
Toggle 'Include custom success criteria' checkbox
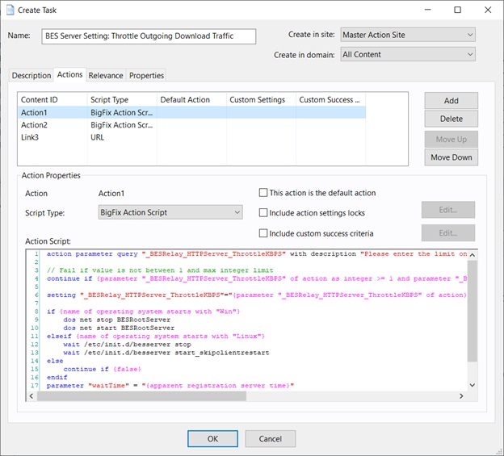pos(263,233)
